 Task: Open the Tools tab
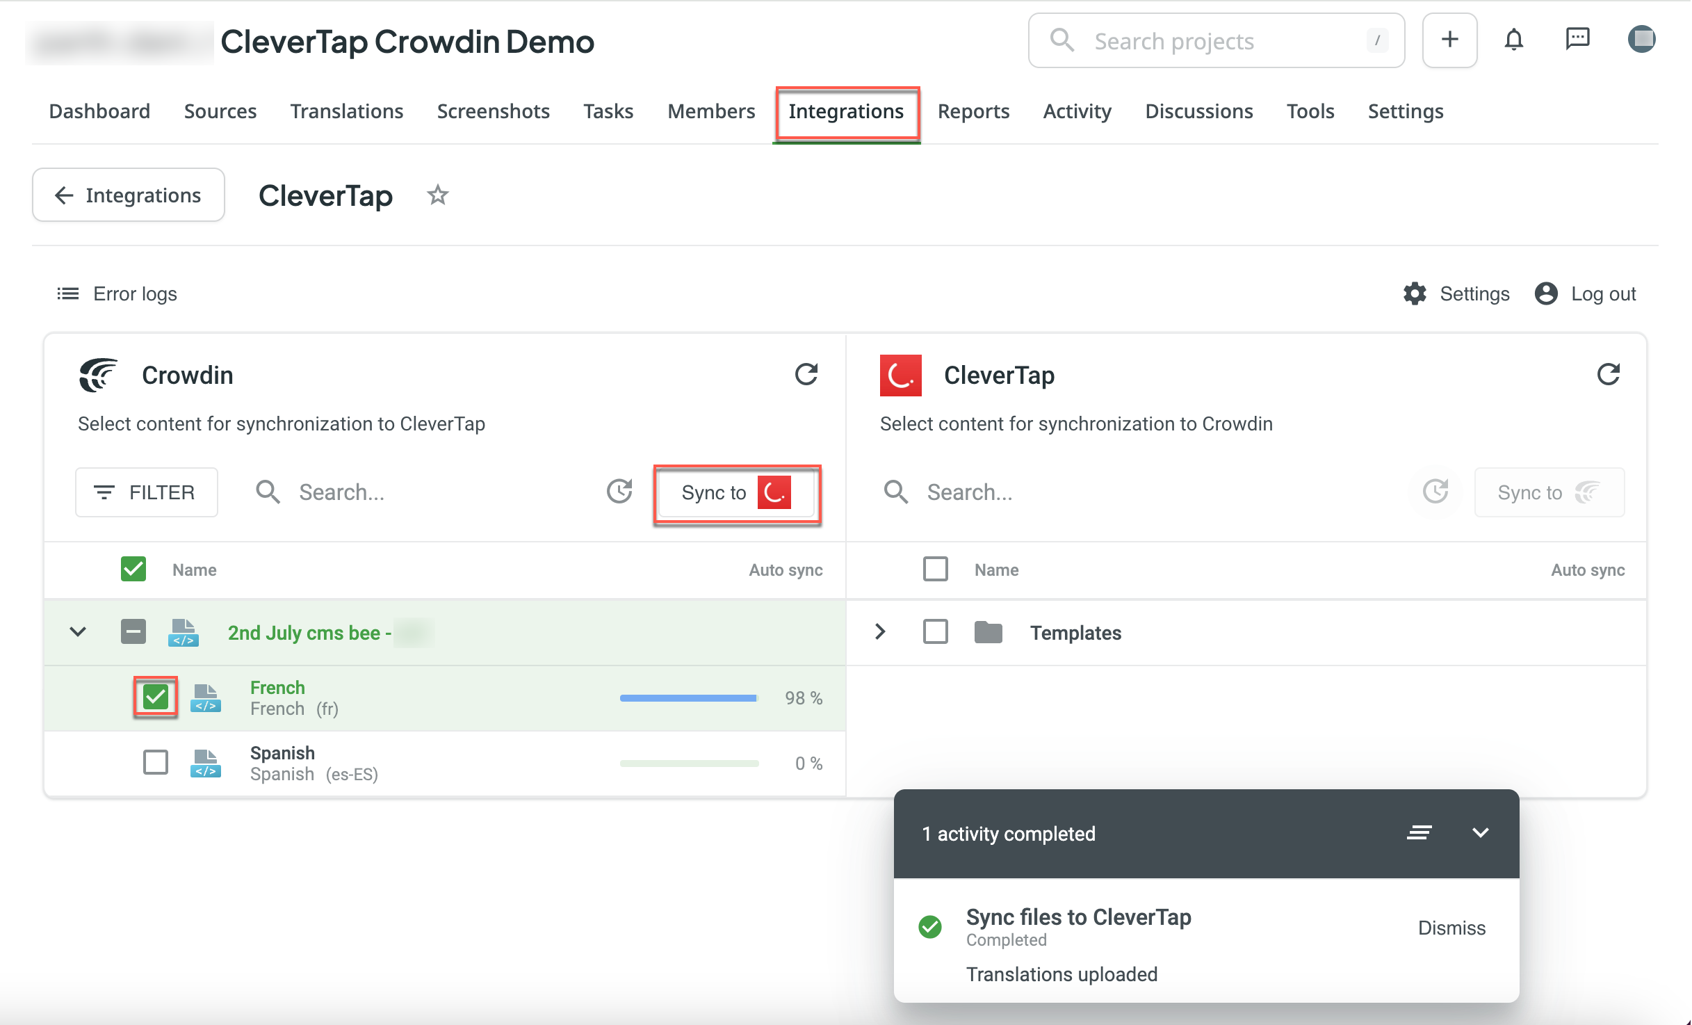click(1310, 111)
